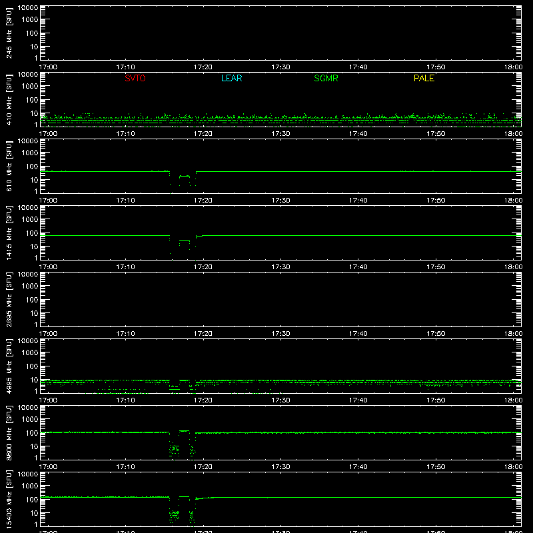Click the raised step in 8800 MHz trace

click(x=185, y=430)
